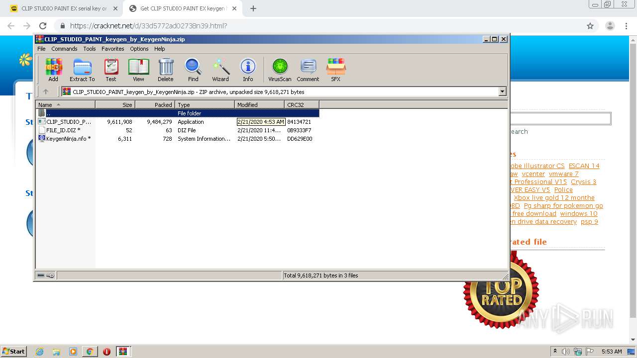Open Chrome profile avatar
637x358 pixels.
610,26
